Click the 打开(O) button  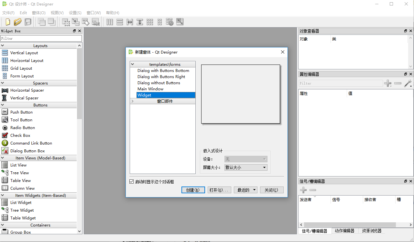tap(219, 190)
